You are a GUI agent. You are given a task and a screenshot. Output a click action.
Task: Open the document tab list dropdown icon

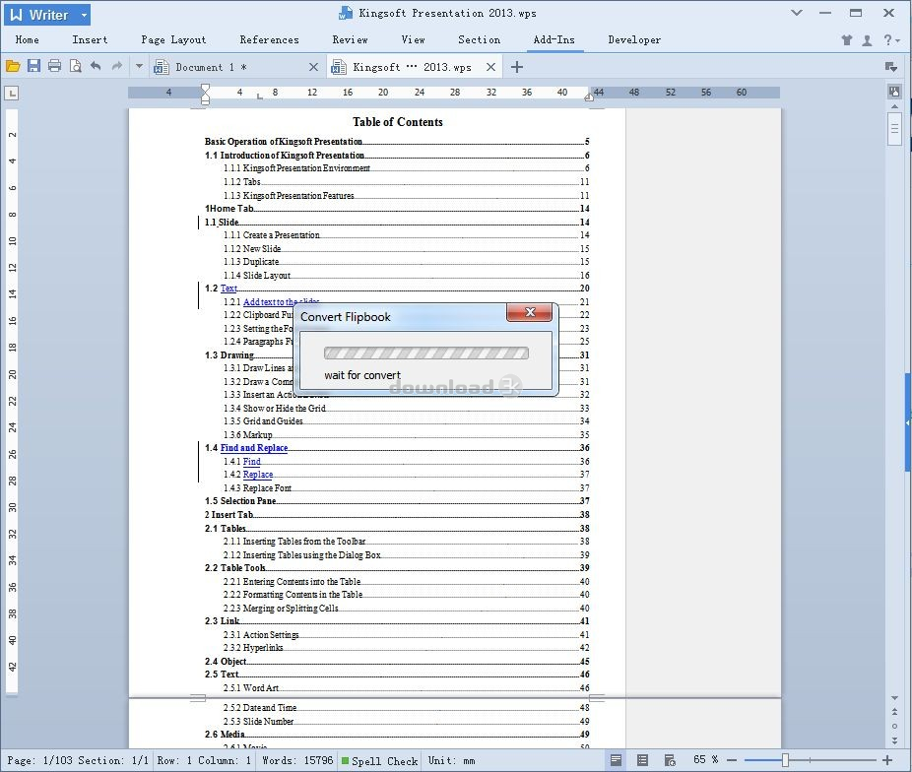pyautogui.click(x=890, y=67)
